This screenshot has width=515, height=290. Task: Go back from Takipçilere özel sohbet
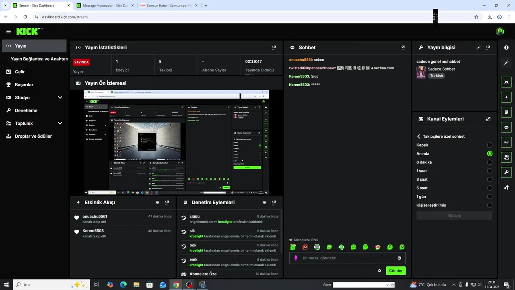(419, 137)
